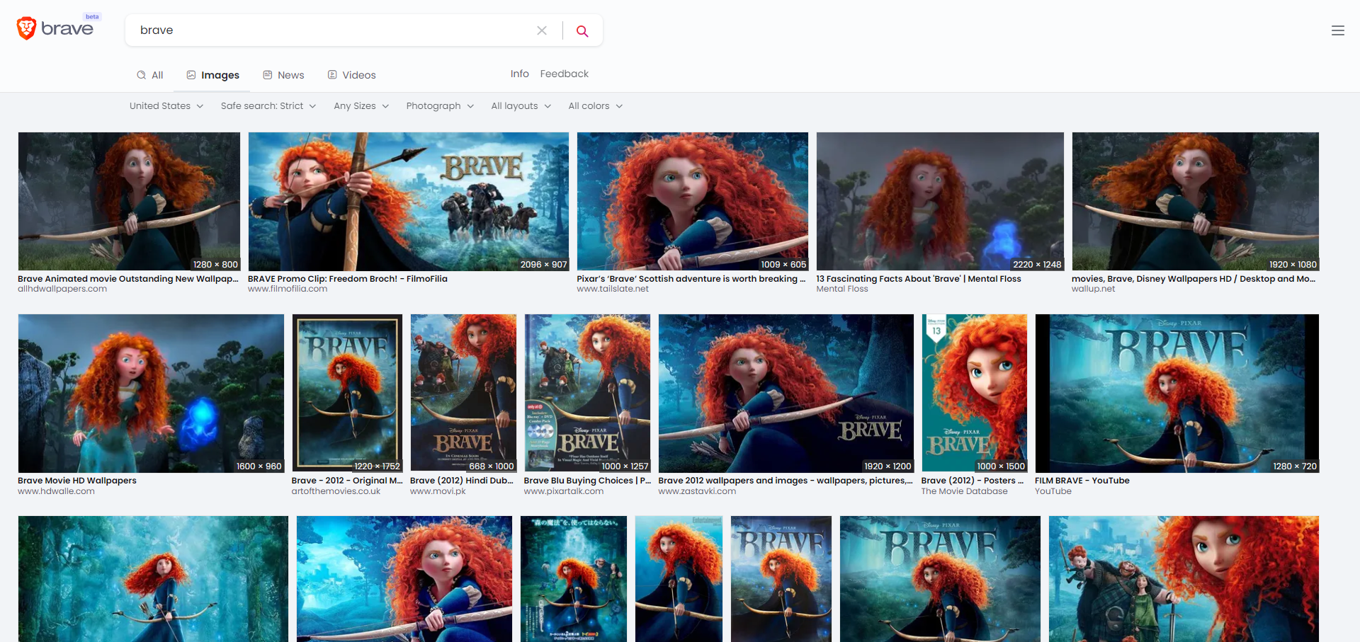
Task: Click 'movies, Brave, Disney Wallpapers HD' title
Action: point(1194,279)
